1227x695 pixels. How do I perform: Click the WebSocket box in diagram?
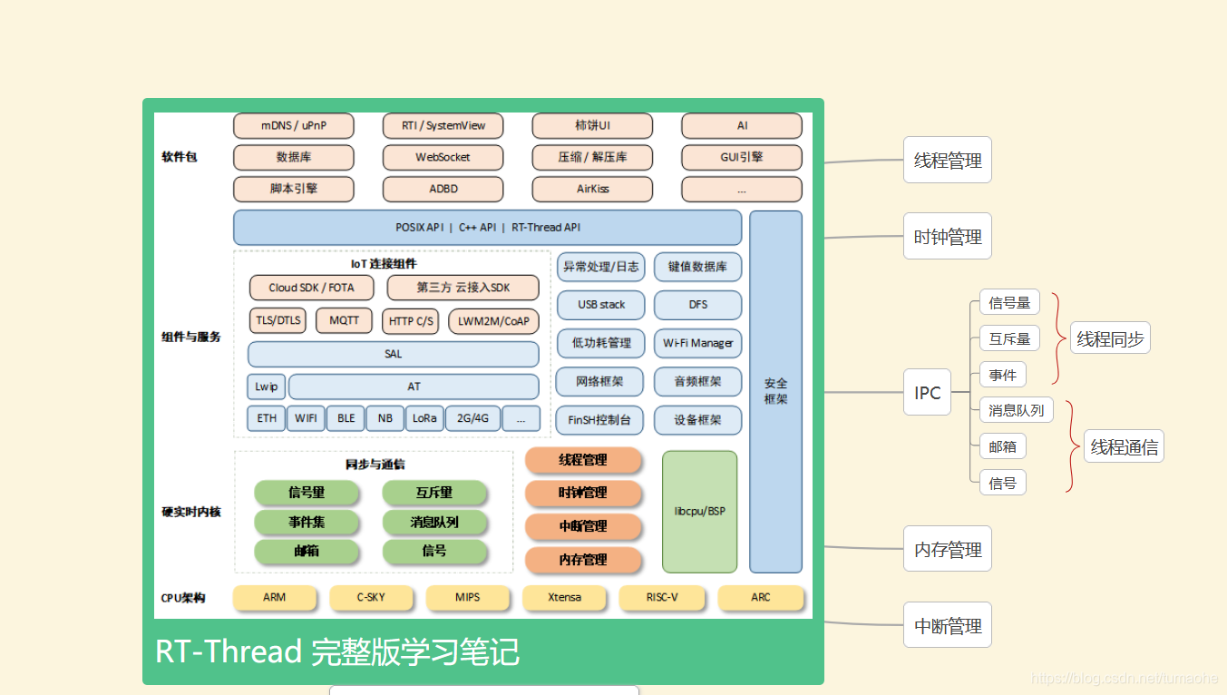443,157
